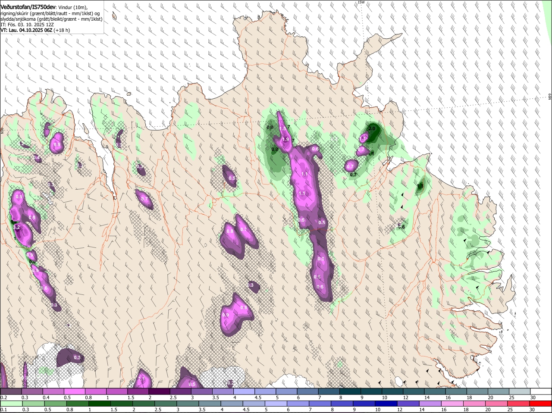Click the 2.0 value label on the map
552x413 pixels.
(372, 128)
